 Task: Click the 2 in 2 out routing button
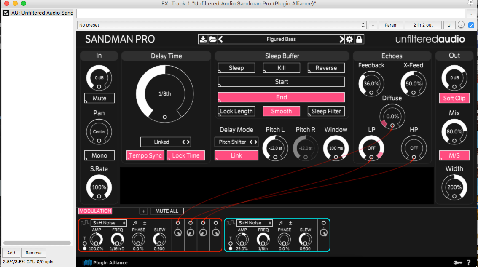pos(423,25)
